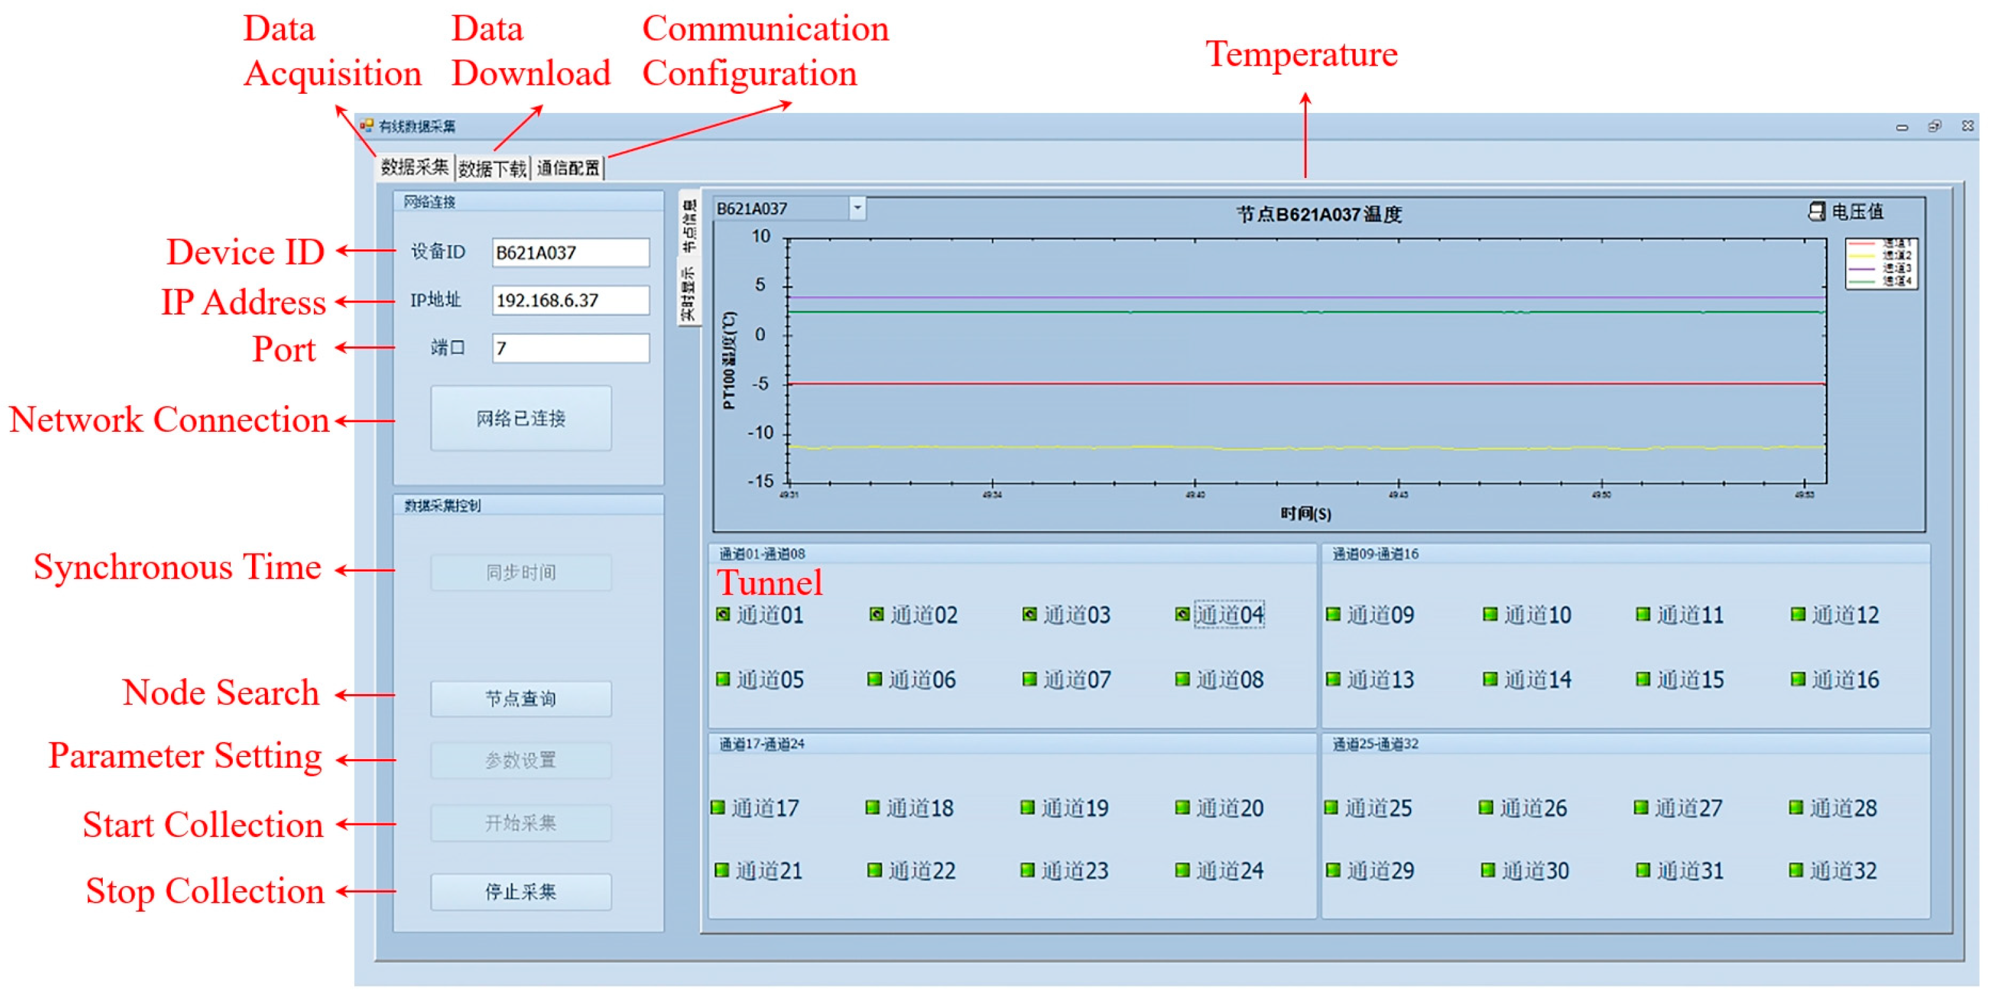Open the B621A037 node dropdown

click(856, 208)
